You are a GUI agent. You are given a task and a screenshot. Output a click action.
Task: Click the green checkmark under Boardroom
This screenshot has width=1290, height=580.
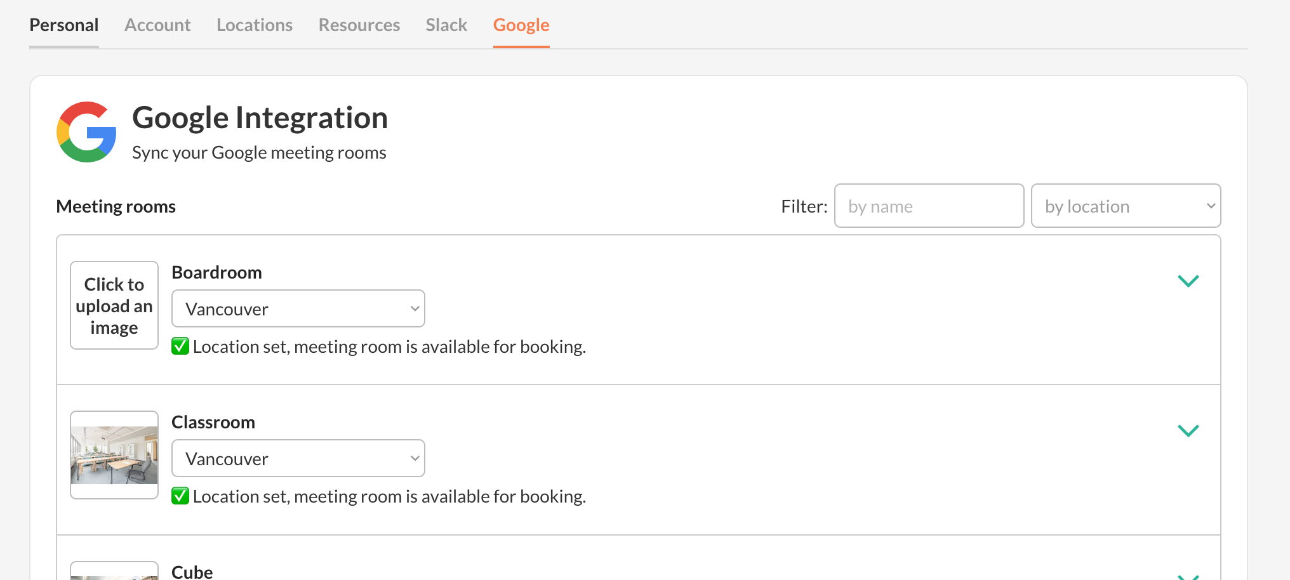point(180,346)
